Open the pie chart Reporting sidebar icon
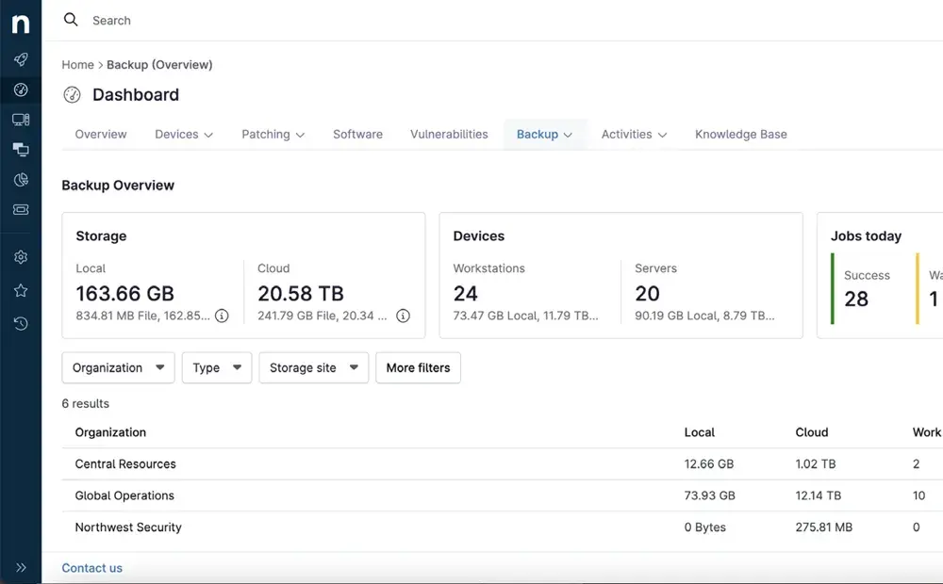Viewport: 943px width, 584px height. [21, 180]
